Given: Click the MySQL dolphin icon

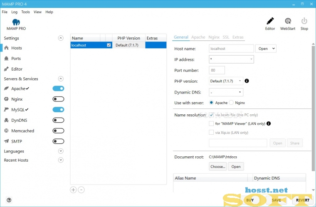Looking at the screenshot, I should pyautogui.click(x=7, y=109).
